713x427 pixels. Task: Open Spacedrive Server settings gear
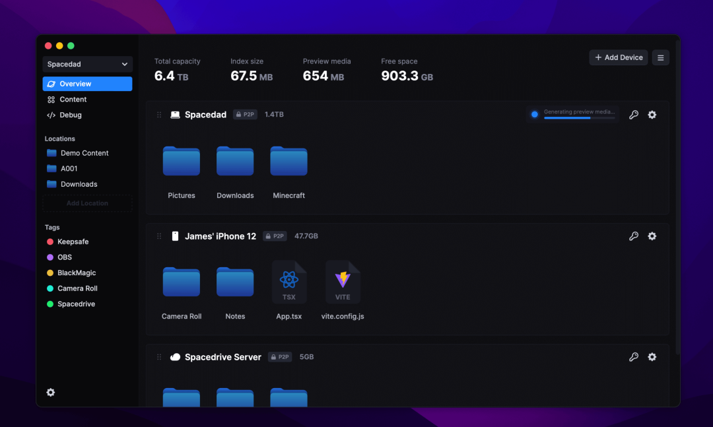pos(652,357)
